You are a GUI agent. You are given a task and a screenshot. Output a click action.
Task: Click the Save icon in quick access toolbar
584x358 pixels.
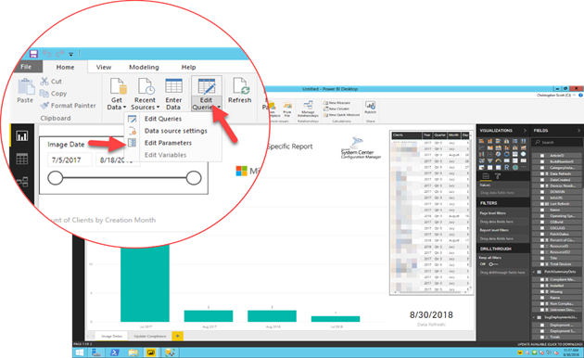[x=33, y=54]
